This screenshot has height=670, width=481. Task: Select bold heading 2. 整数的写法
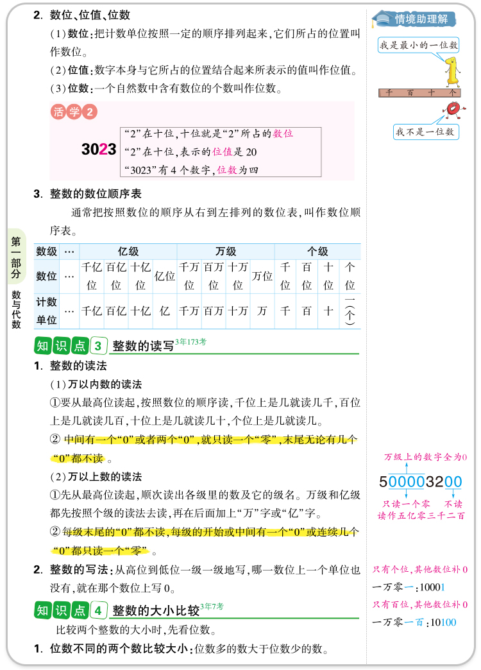tap(71, 570)
